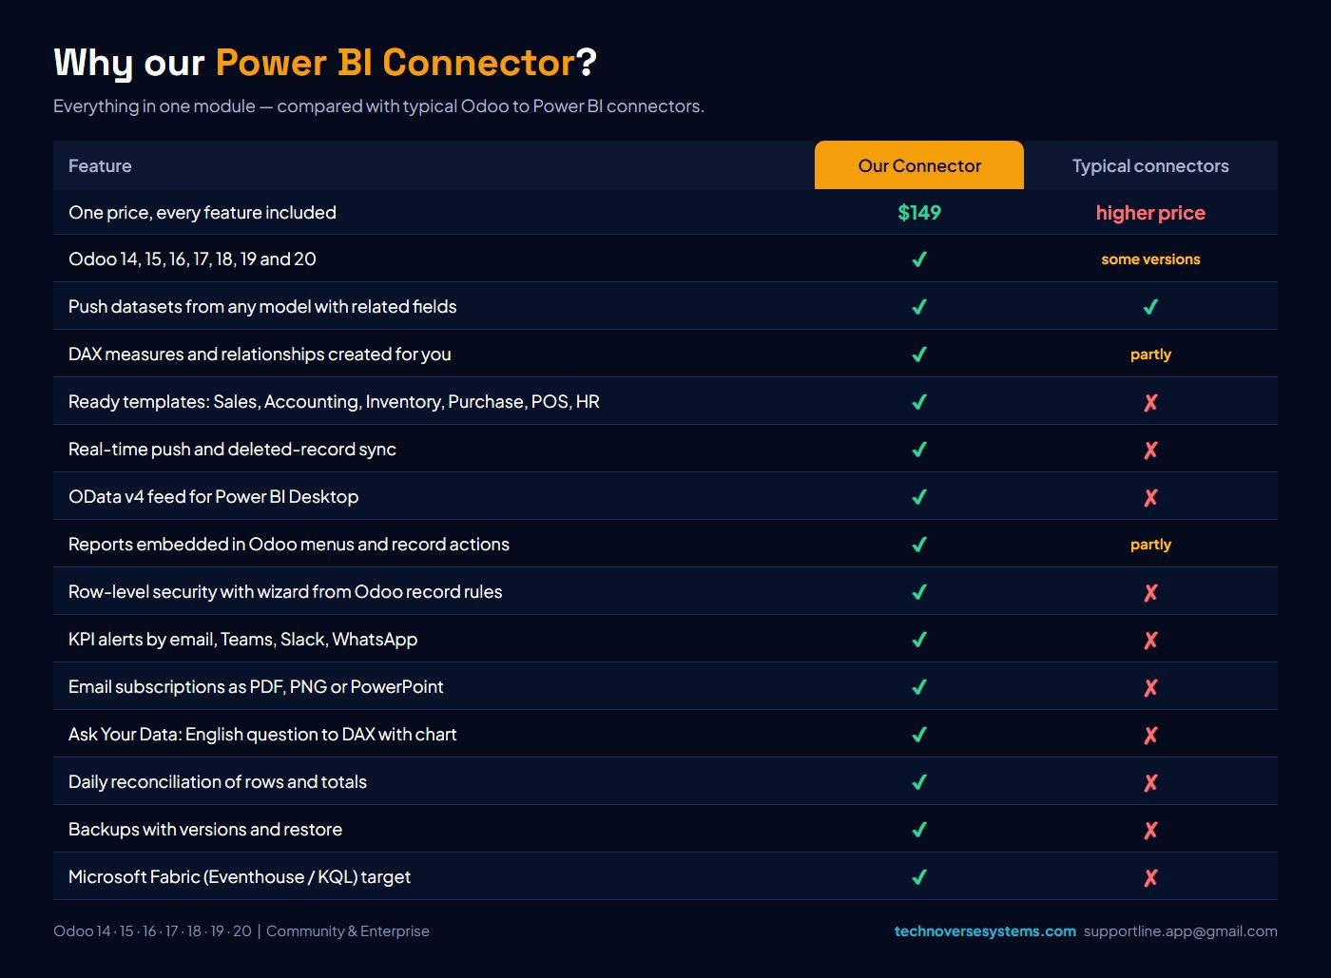Click 'partly' in Reports embedded row
Screen dimensions: 1331x978
pos(1150,545)
